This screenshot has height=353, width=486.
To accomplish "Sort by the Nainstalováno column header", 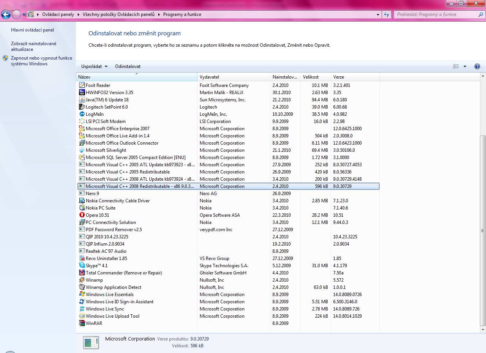I will click(x=286, y=77).
